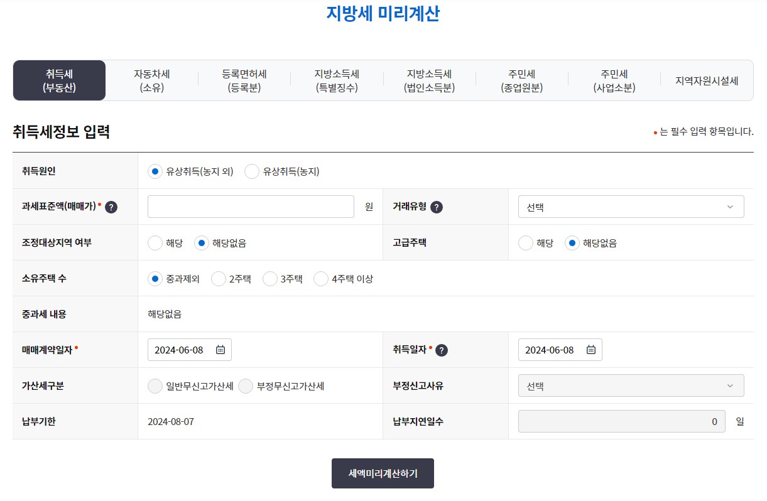Expand the 부정신고사유 dropdown

point(631,385)
